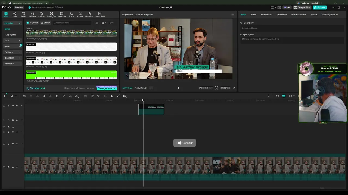Image resolution: width=348 pixels, height=195 pixels.
Task: Open the Efeitos panel
Action: 41,15
